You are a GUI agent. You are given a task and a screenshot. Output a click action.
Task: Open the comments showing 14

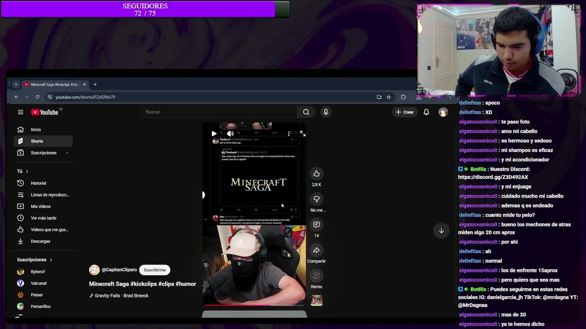(316, 225)
